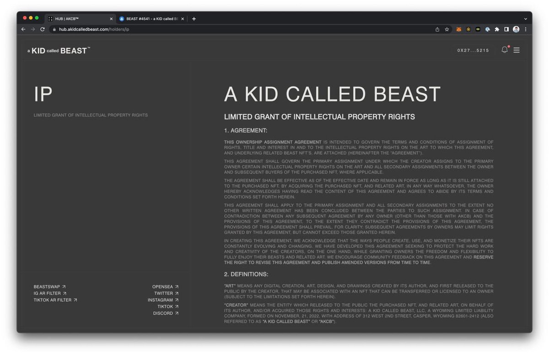Open the tab search chevron
549x355 pixels.
tap(525, 19)
